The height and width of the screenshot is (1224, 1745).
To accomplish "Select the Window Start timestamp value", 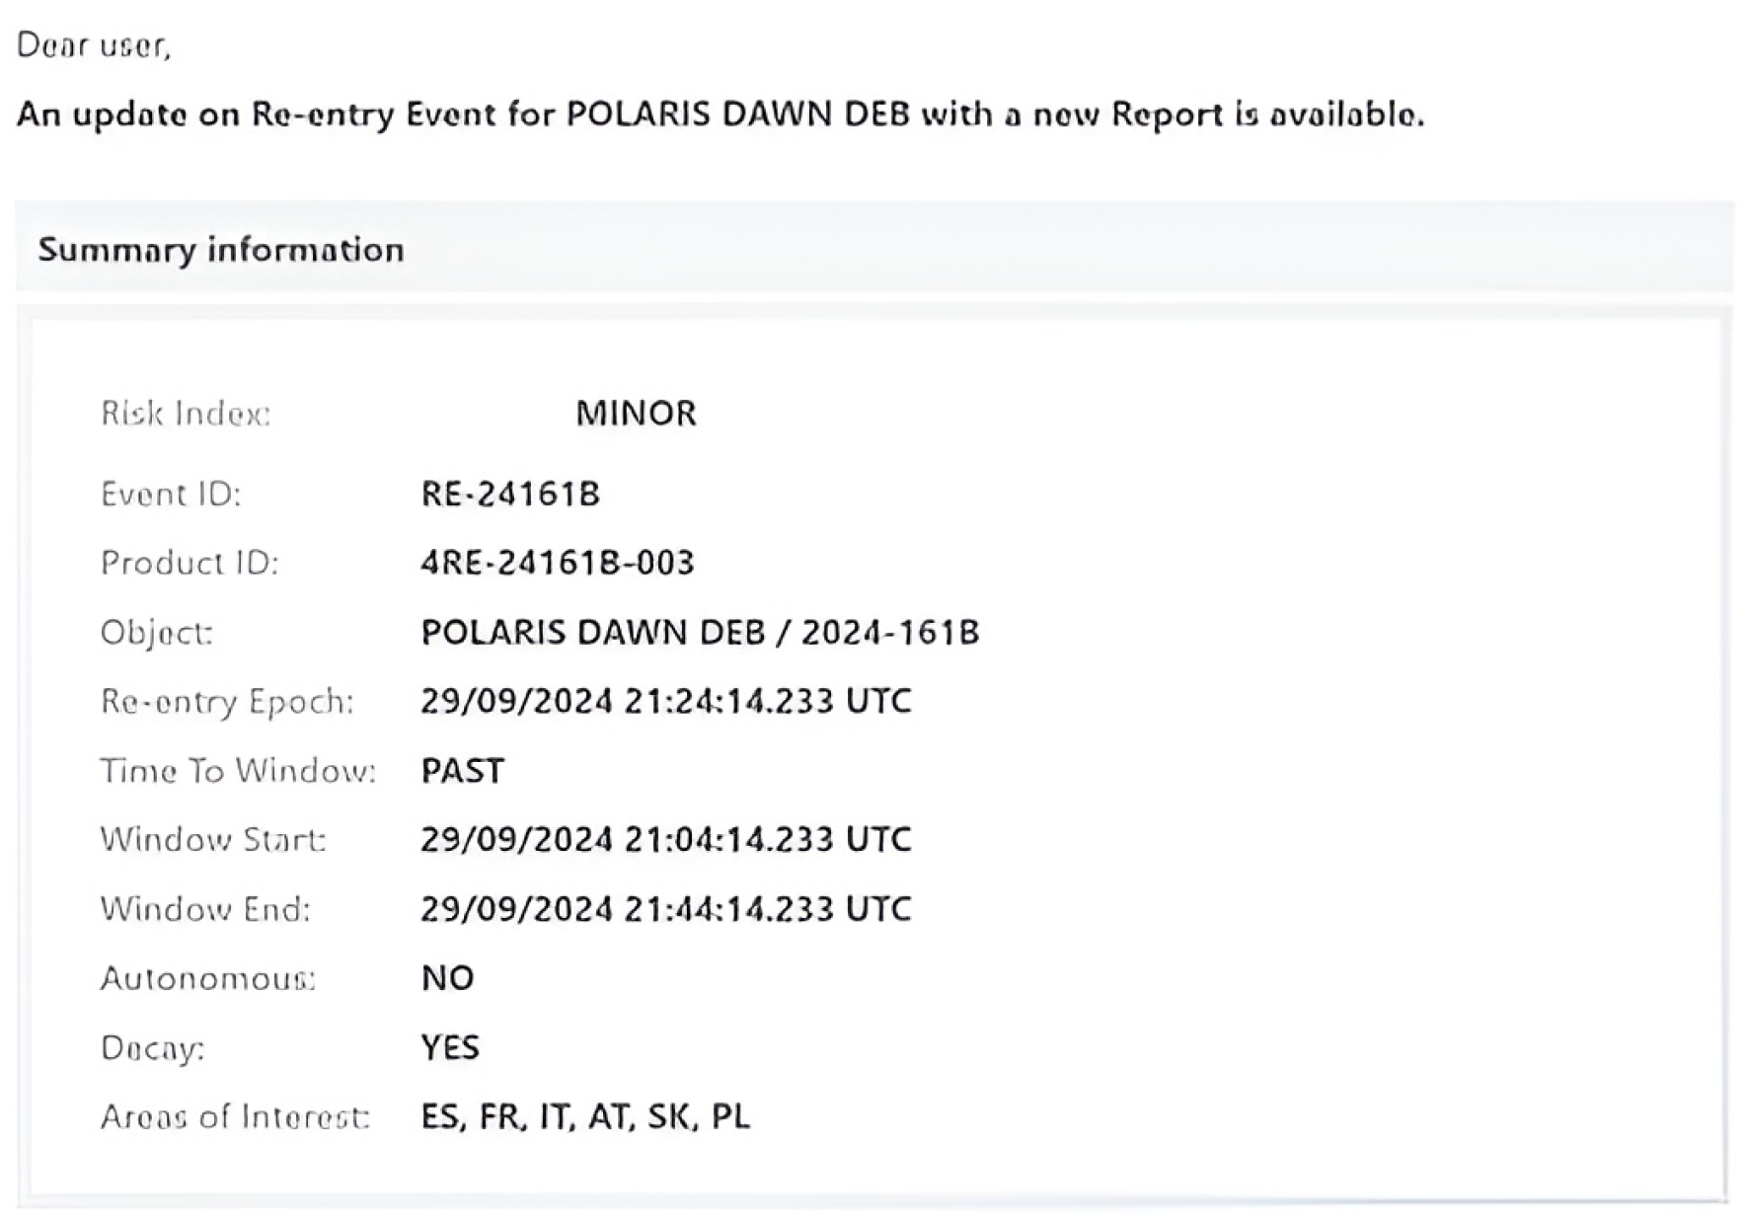I will (x=666, y=839).
